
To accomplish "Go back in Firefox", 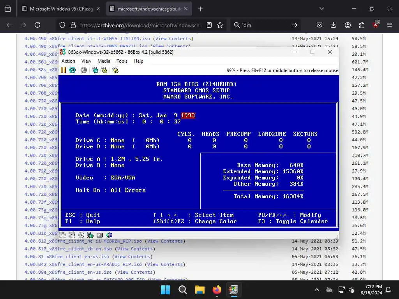I will (9, 25).
